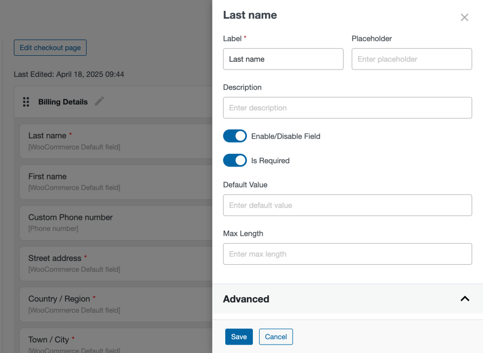Click into the Label text input

pyautogui.click(x=283, y=59)
